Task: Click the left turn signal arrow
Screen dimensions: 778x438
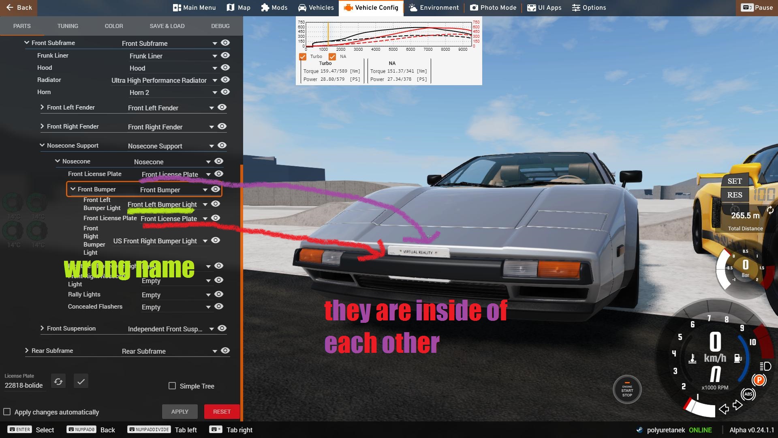Action: point(723,409)
